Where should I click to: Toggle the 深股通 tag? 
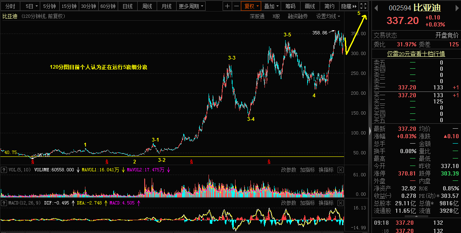click(x=257, y=17)
